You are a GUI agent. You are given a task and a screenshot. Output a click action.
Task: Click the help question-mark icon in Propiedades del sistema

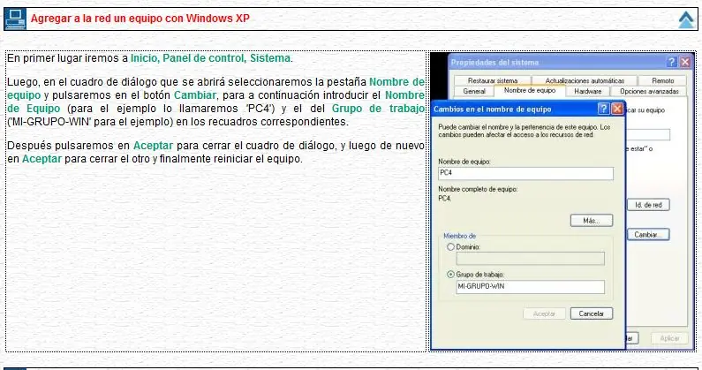[x=671, y=62]
